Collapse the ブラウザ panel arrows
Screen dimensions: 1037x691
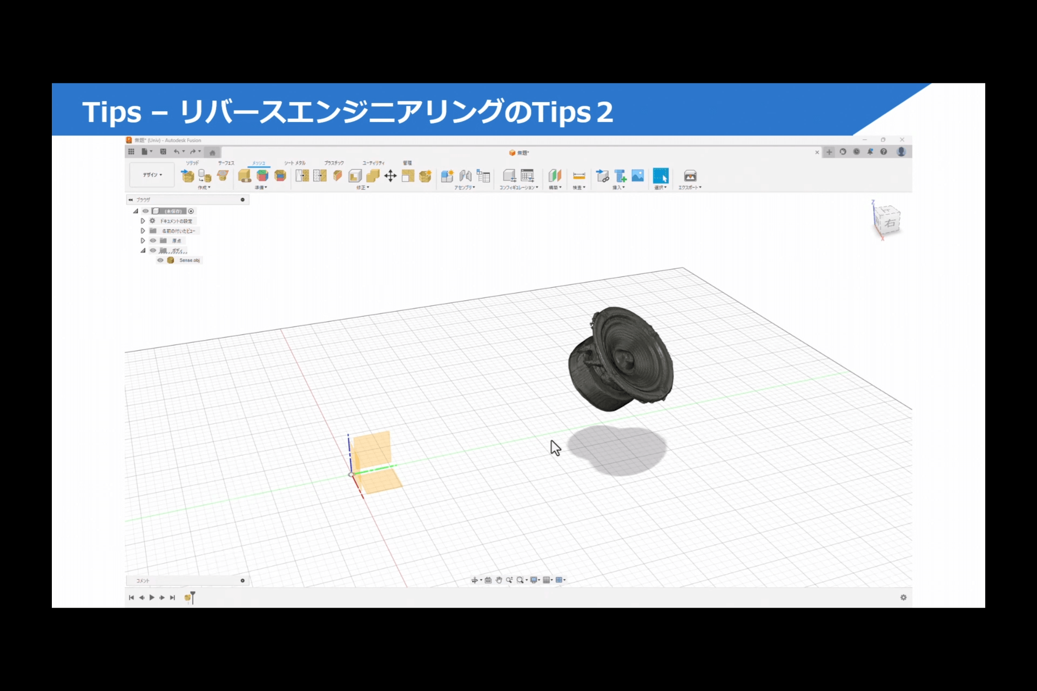pyautogui.click(x=131, y=200)
